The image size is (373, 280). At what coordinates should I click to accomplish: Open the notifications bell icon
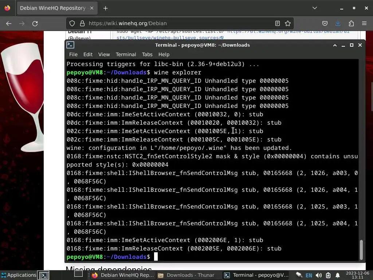tap(338, 276)
